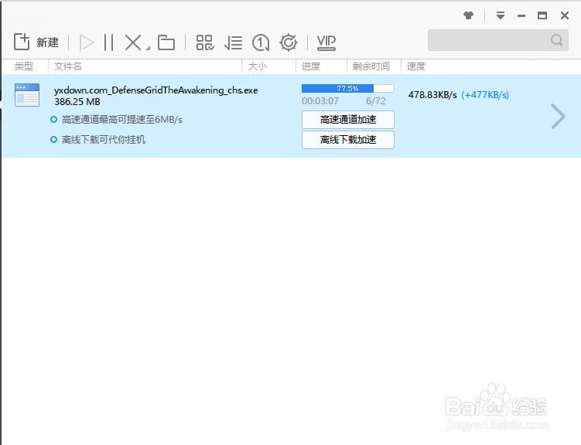Sort by 类型 column header
The image size is (581, 445).
coord(25,66)
